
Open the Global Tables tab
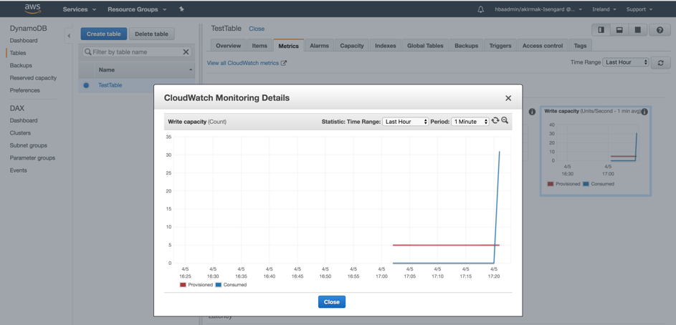[x=425, y=46]
